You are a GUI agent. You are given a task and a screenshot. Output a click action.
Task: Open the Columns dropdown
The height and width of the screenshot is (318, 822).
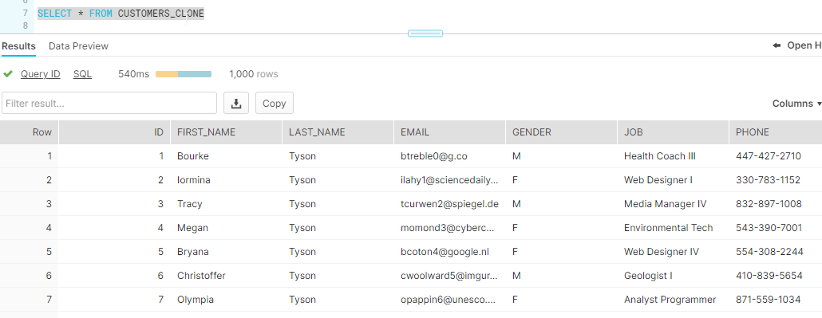point(796,103)
